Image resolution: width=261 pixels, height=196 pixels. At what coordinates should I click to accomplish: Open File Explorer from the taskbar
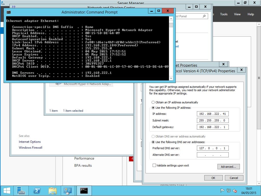coord(52,191)
